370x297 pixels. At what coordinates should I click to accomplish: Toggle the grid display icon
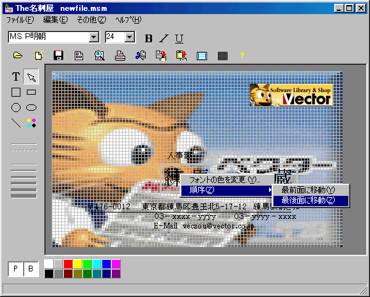click(x=222, y=56)
